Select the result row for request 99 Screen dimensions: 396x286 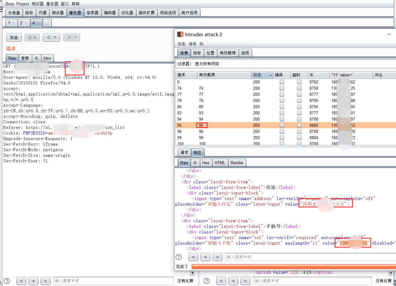286,138
